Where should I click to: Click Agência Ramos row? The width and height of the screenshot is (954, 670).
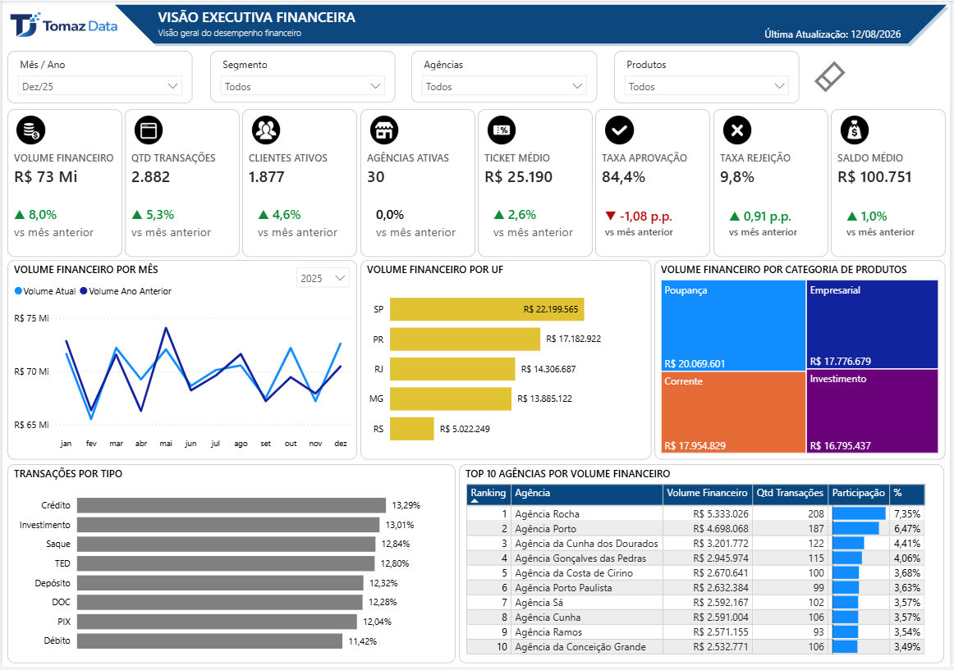click(695, 632)
